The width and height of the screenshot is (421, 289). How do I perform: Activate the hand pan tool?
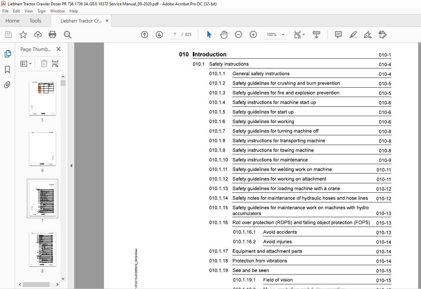pos(224,35)
